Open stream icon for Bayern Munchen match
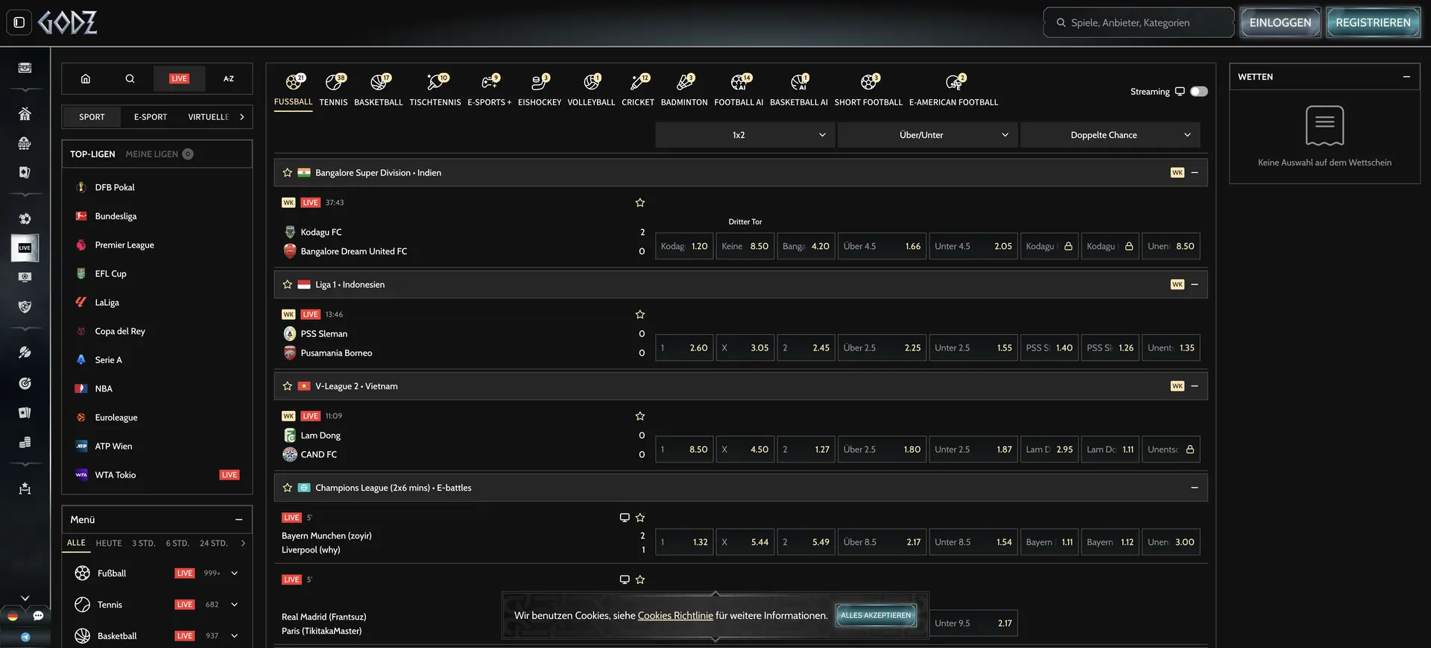 [625, 518]
